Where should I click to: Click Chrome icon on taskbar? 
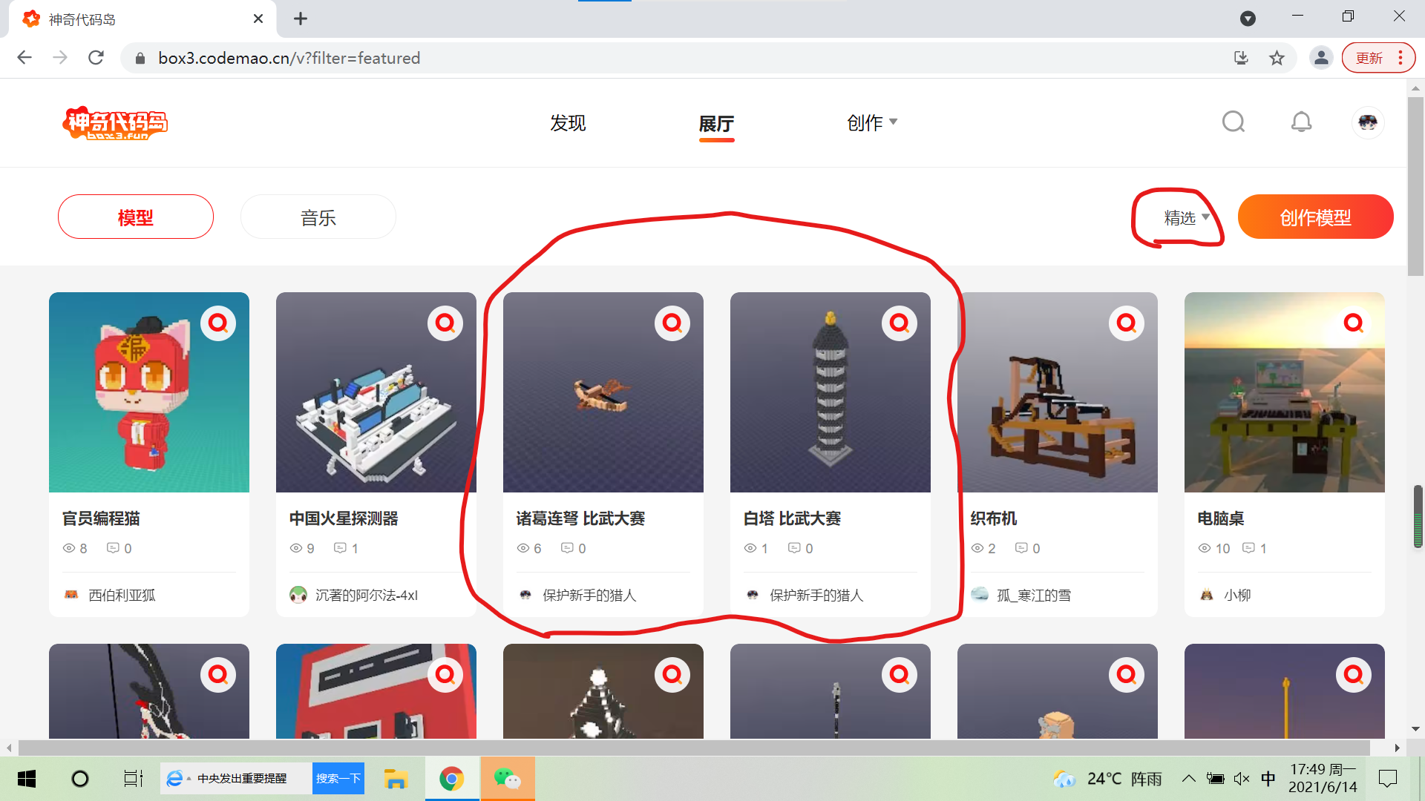451,779
